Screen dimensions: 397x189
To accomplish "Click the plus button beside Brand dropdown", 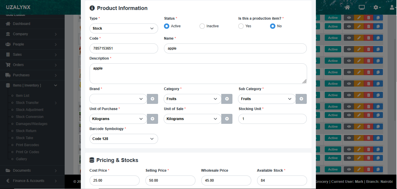I will (153, 99).
